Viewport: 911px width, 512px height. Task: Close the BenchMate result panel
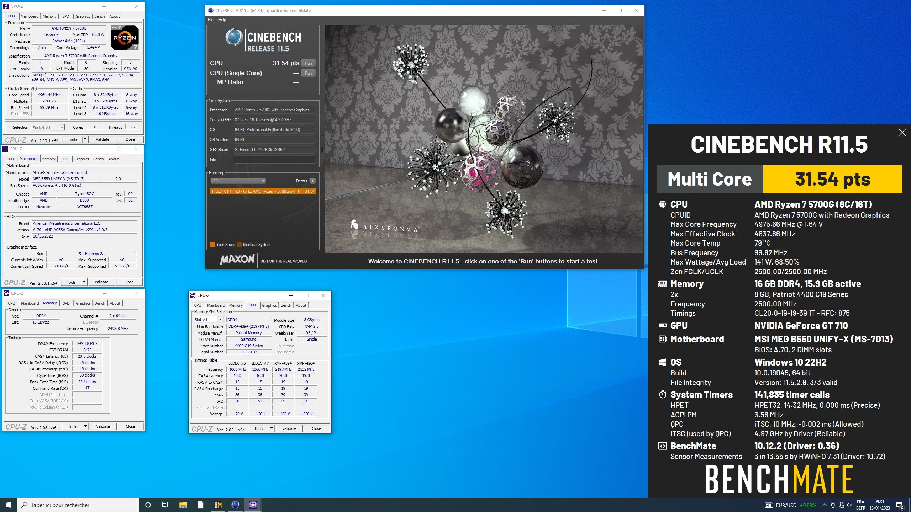[902, 133]
